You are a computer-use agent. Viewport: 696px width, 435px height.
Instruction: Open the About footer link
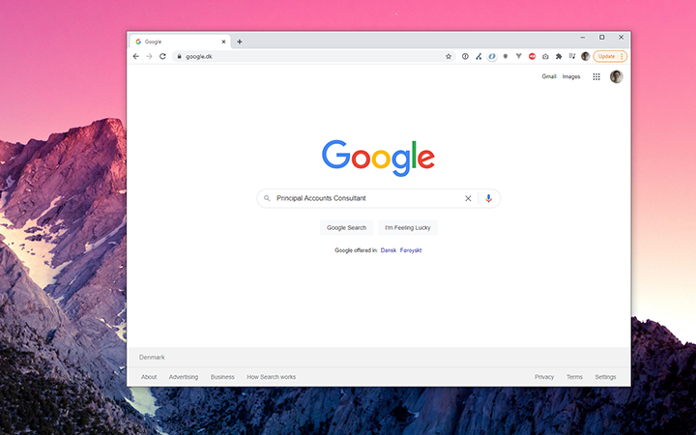pos(149,377)
